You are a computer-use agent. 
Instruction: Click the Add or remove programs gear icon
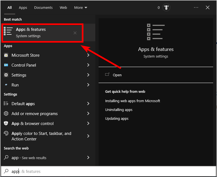(x=6, y=113)
